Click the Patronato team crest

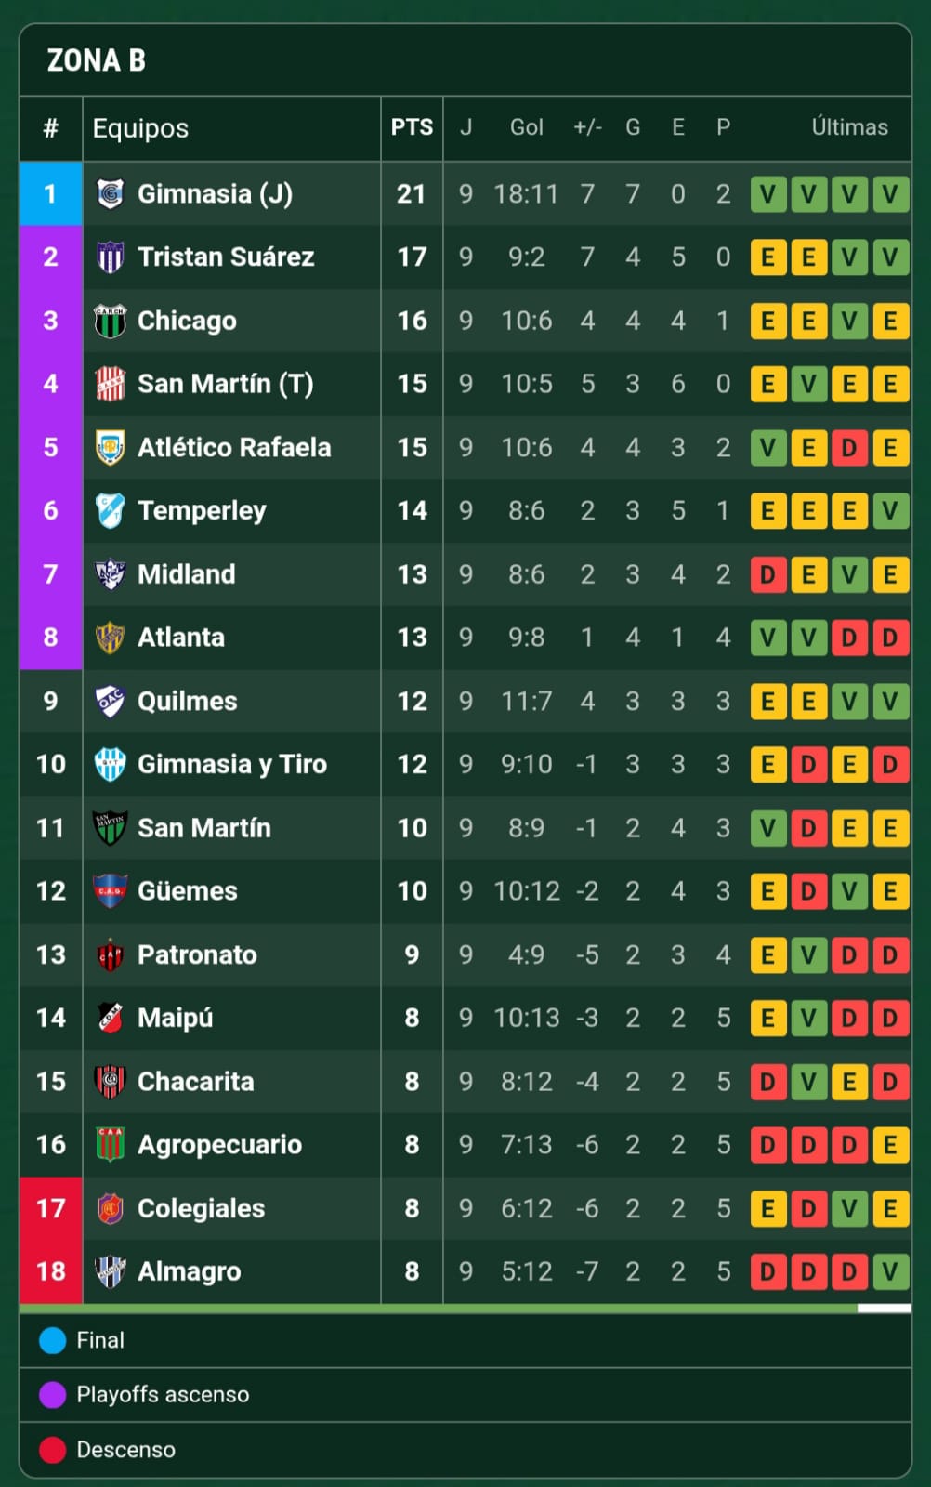coord(110,954)
